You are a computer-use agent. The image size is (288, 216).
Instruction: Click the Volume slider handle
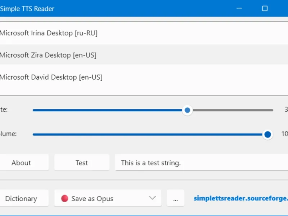[267, 134]
